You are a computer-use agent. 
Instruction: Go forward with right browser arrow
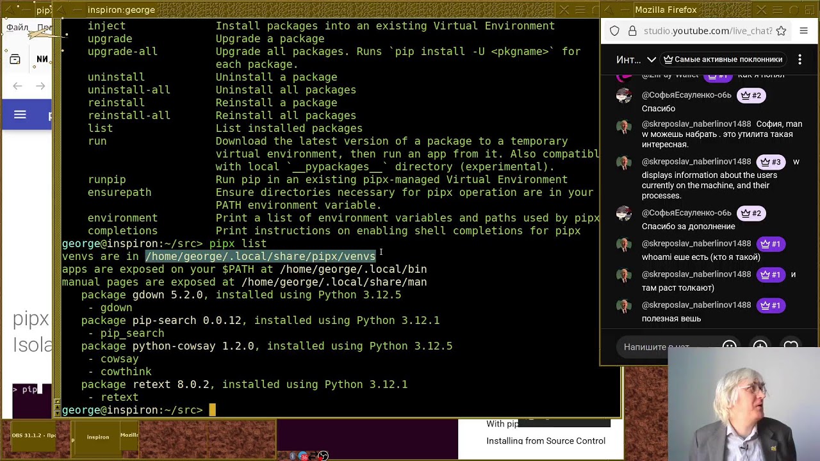tap(40, 86)
